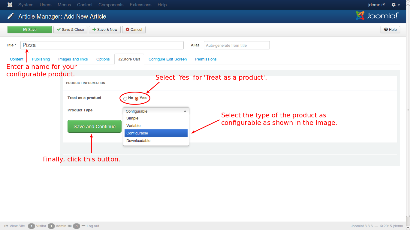Click the Log out link

pos(93,226)
